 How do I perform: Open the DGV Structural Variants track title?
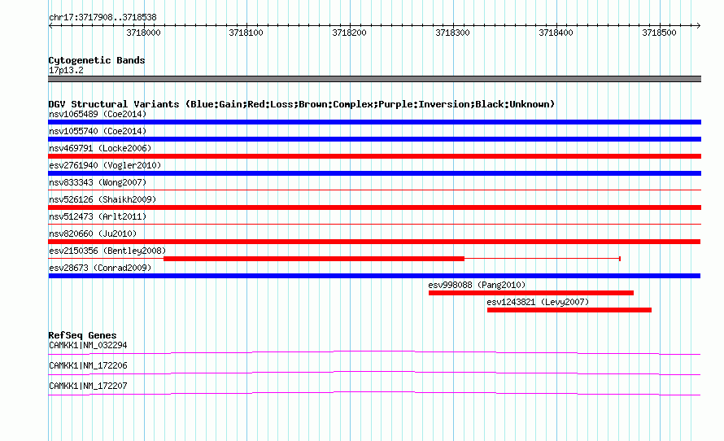[302, 104]
